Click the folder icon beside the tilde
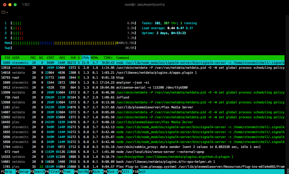Viewport: 289px width, 174px height. coord(3,12)
